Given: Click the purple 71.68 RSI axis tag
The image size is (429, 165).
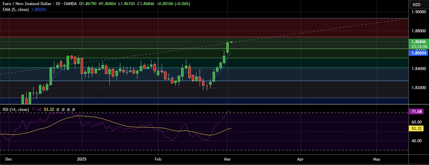Looking at the screenshot, I should point(416,112).
